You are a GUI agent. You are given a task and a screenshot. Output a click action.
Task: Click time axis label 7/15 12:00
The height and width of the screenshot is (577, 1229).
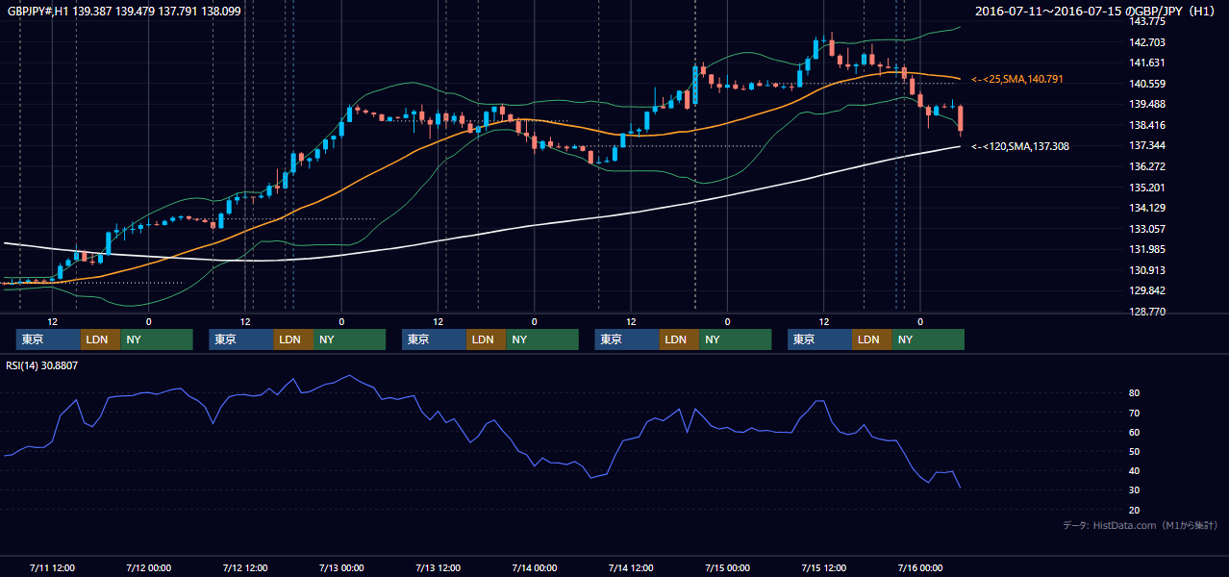click(823, 568)
